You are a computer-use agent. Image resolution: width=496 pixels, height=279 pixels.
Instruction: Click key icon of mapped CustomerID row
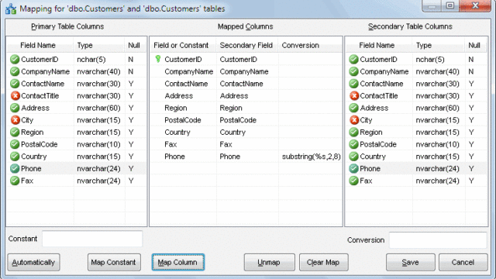point(158,59)
